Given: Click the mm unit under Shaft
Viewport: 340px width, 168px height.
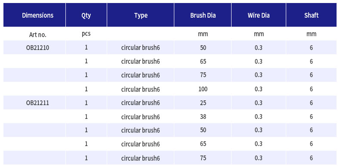Looking at the screenshot, I should (x=311, y=34).
